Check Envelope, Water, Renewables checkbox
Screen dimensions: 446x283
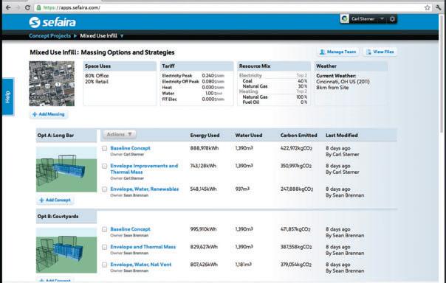click(105, 189)
